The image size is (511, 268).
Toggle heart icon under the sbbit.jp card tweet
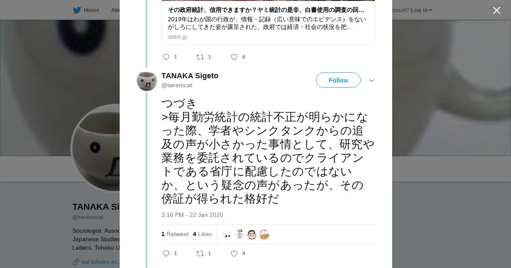(x=234, y=57)
